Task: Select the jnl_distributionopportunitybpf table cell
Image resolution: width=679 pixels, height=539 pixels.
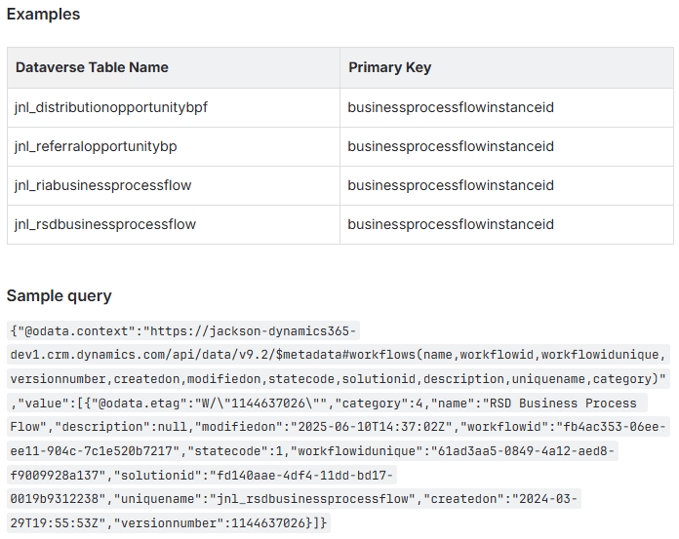Action: tap(110, 107)
